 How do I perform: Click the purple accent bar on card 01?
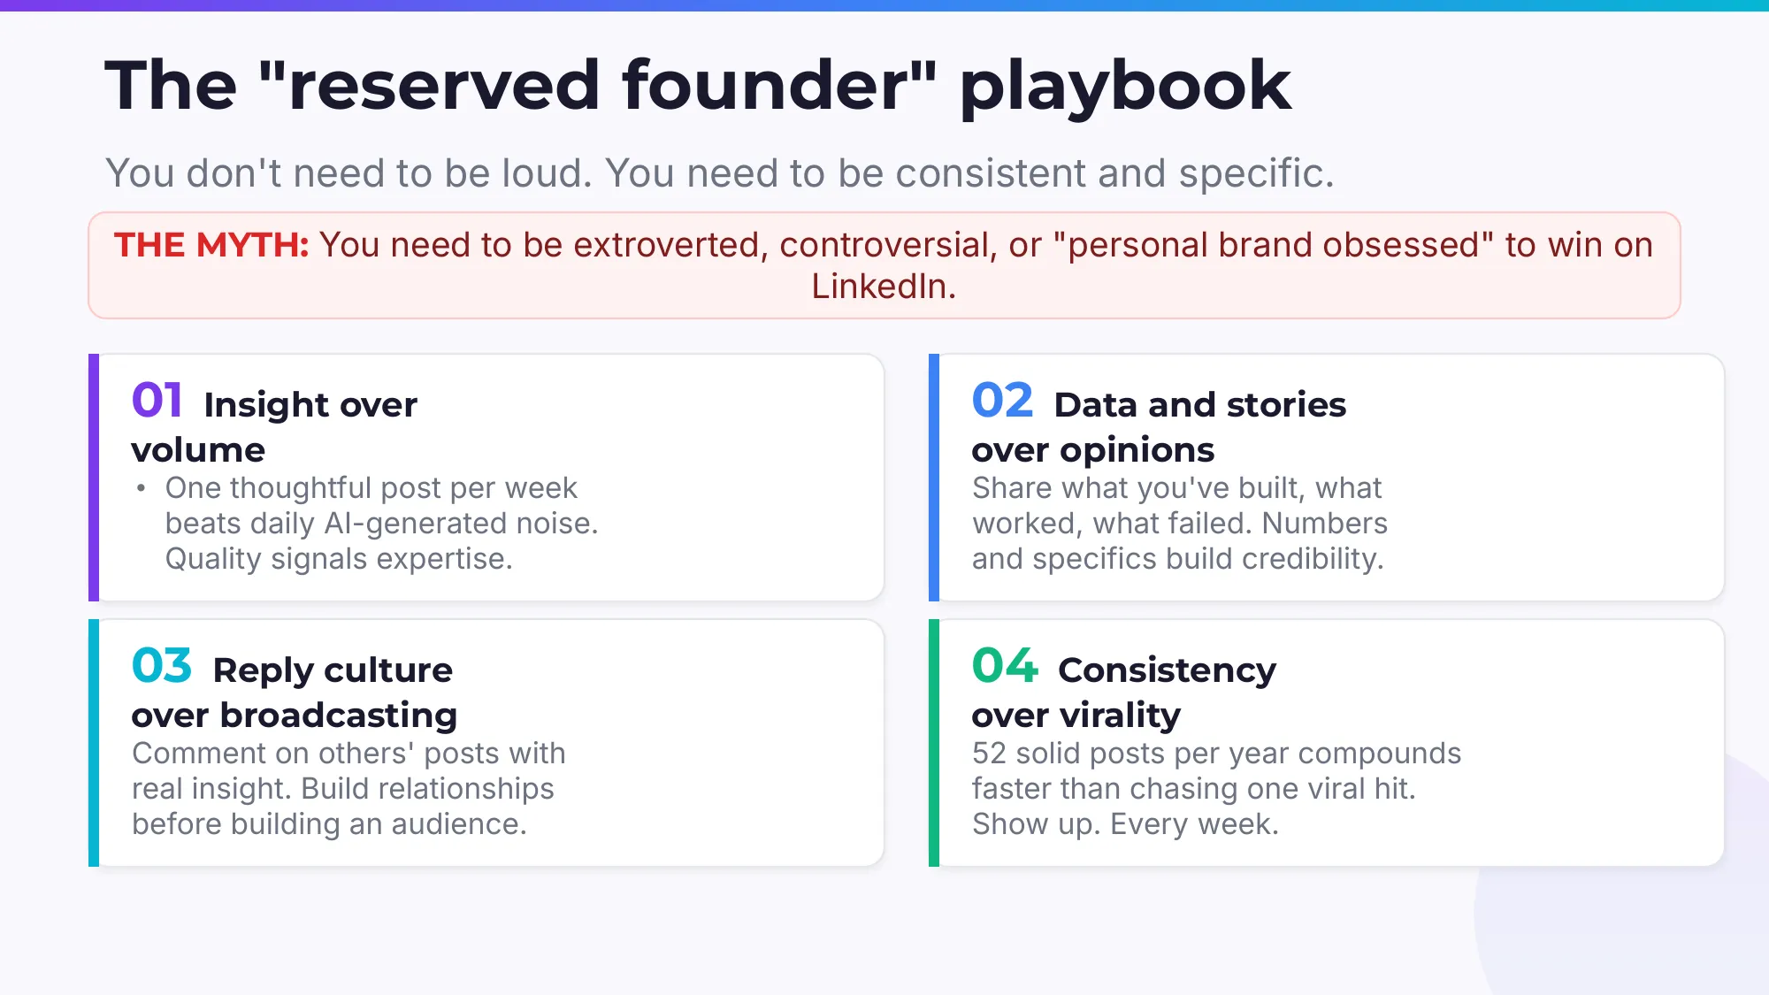pyautogui.click(x=94, y=478)
